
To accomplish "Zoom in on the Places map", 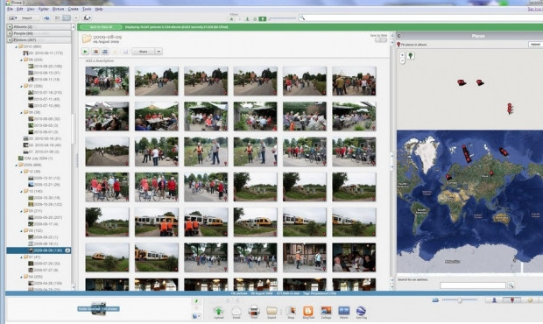I will coord(402,54).
